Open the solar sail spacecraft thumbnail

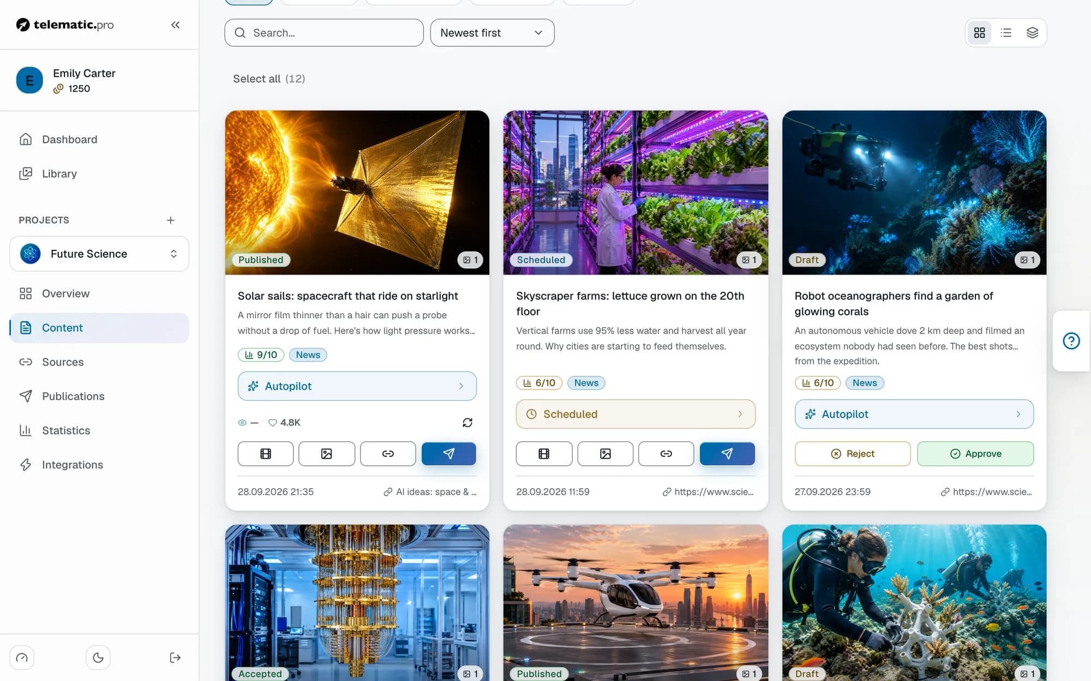coord(357,192)
